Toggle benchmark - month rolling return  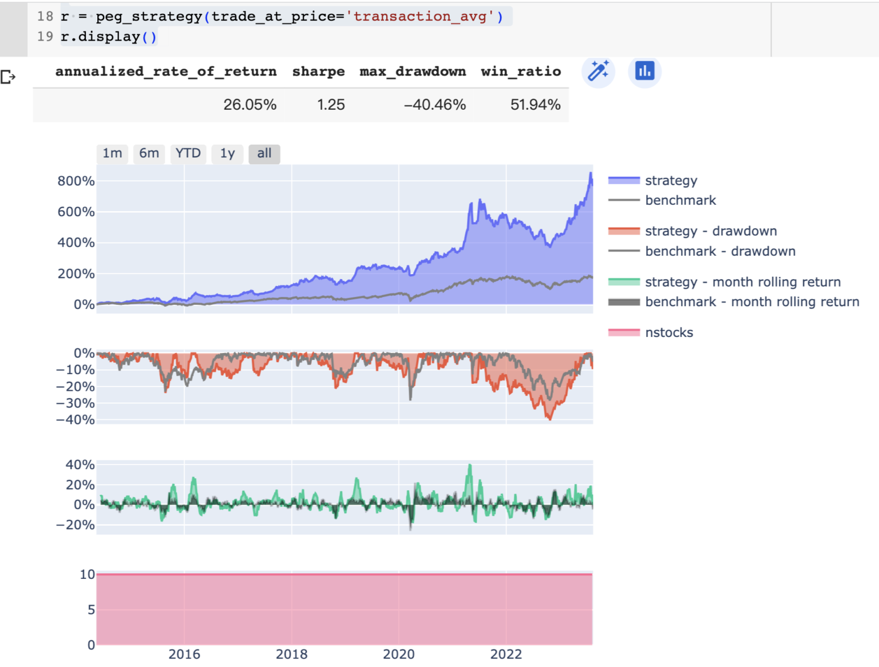tap(751, 301)
